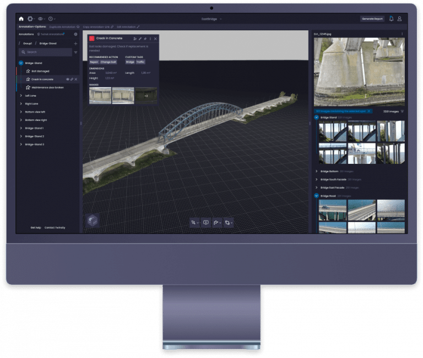Expand the Left Lane tree group
Screen dimensions: 423x358
coord(21,96)
